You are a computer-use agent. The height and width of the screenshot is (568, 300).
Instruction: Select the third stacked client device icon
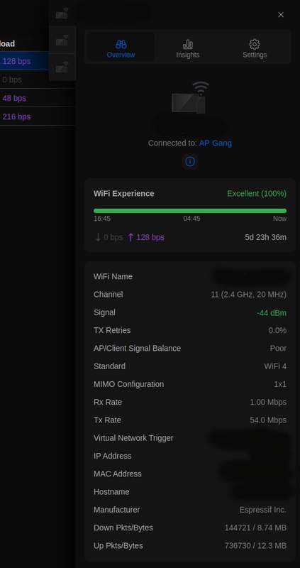(x=62, y=67)
